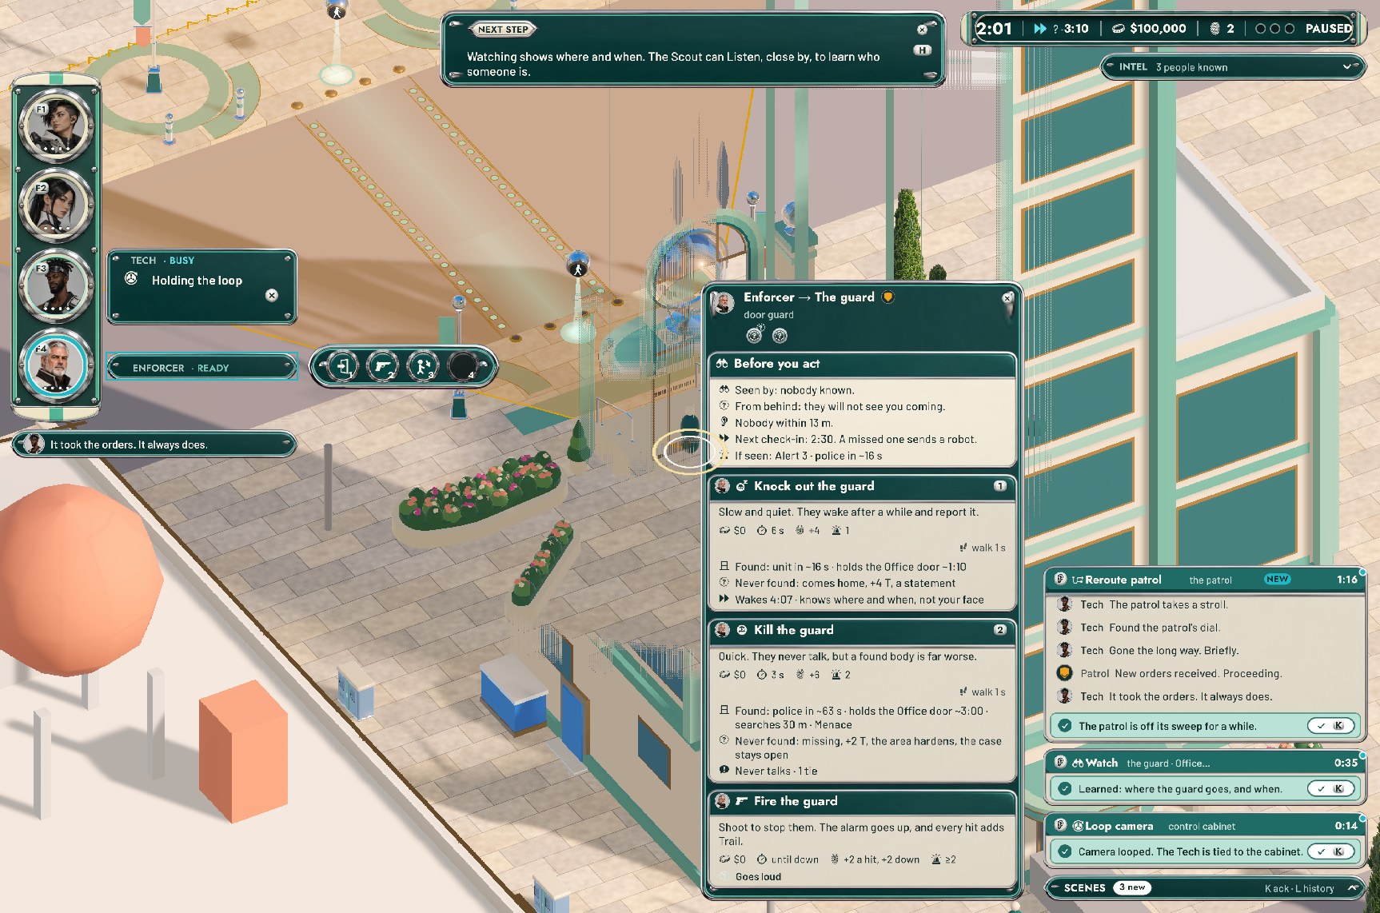Click the Before you act header
This screenshot has height=913, width=1380.
click(x=862, y=364)
